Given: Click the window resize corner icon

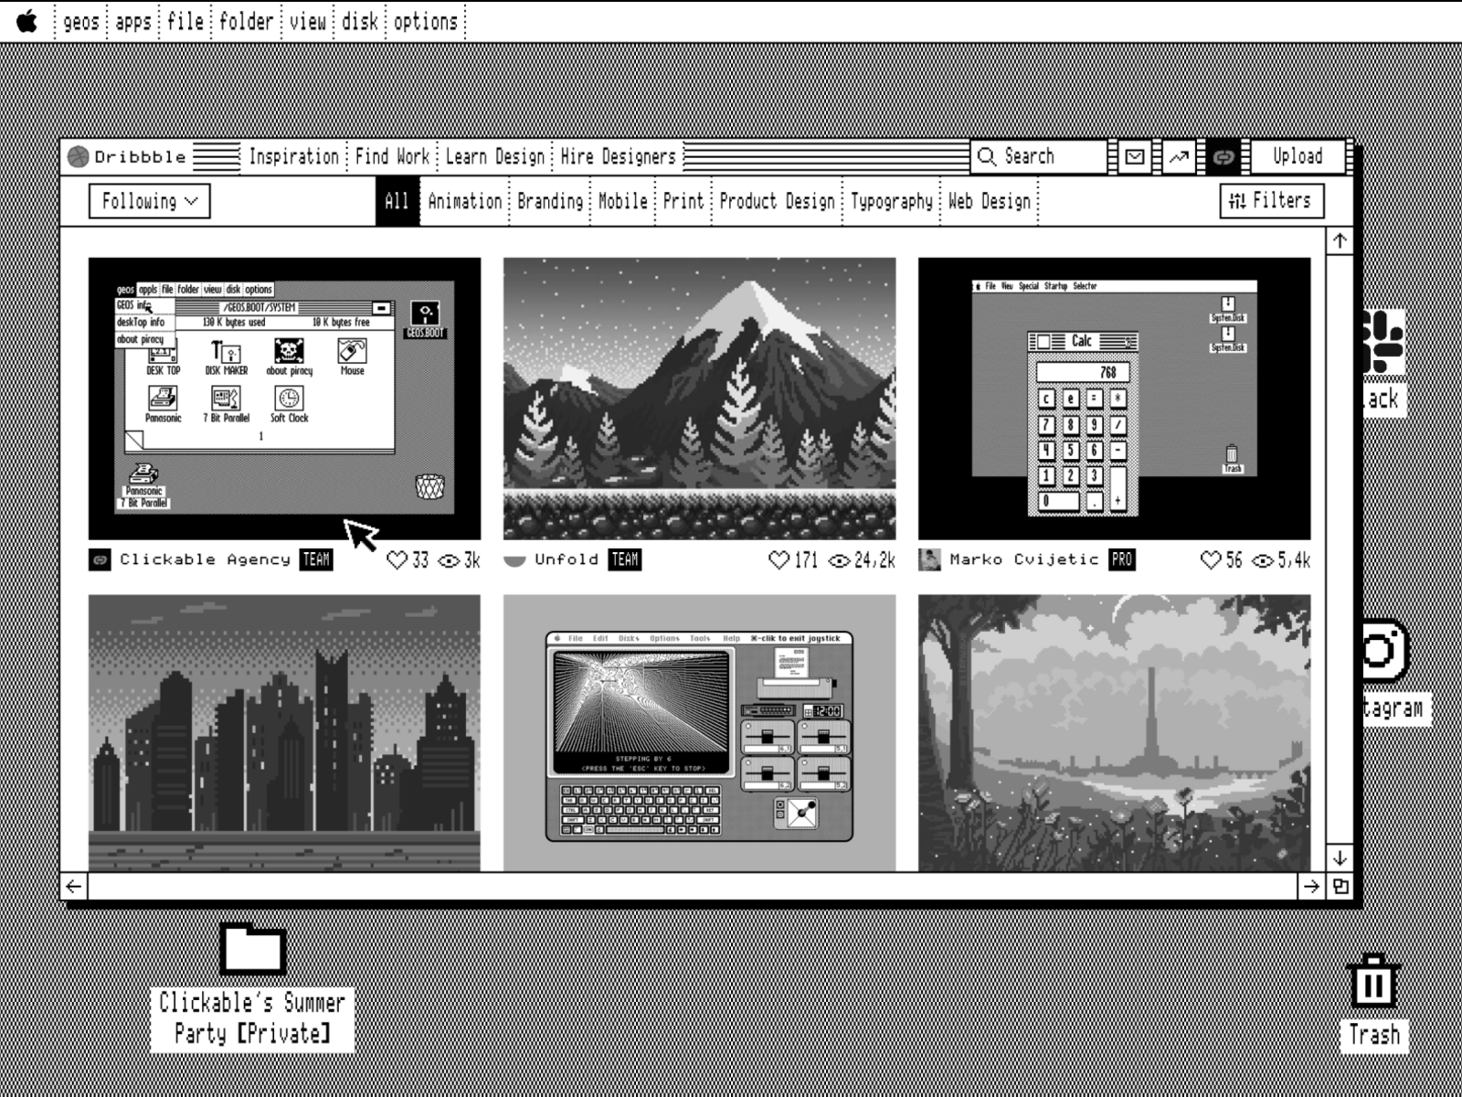Looking at the screenshot, I should 1340,886.
